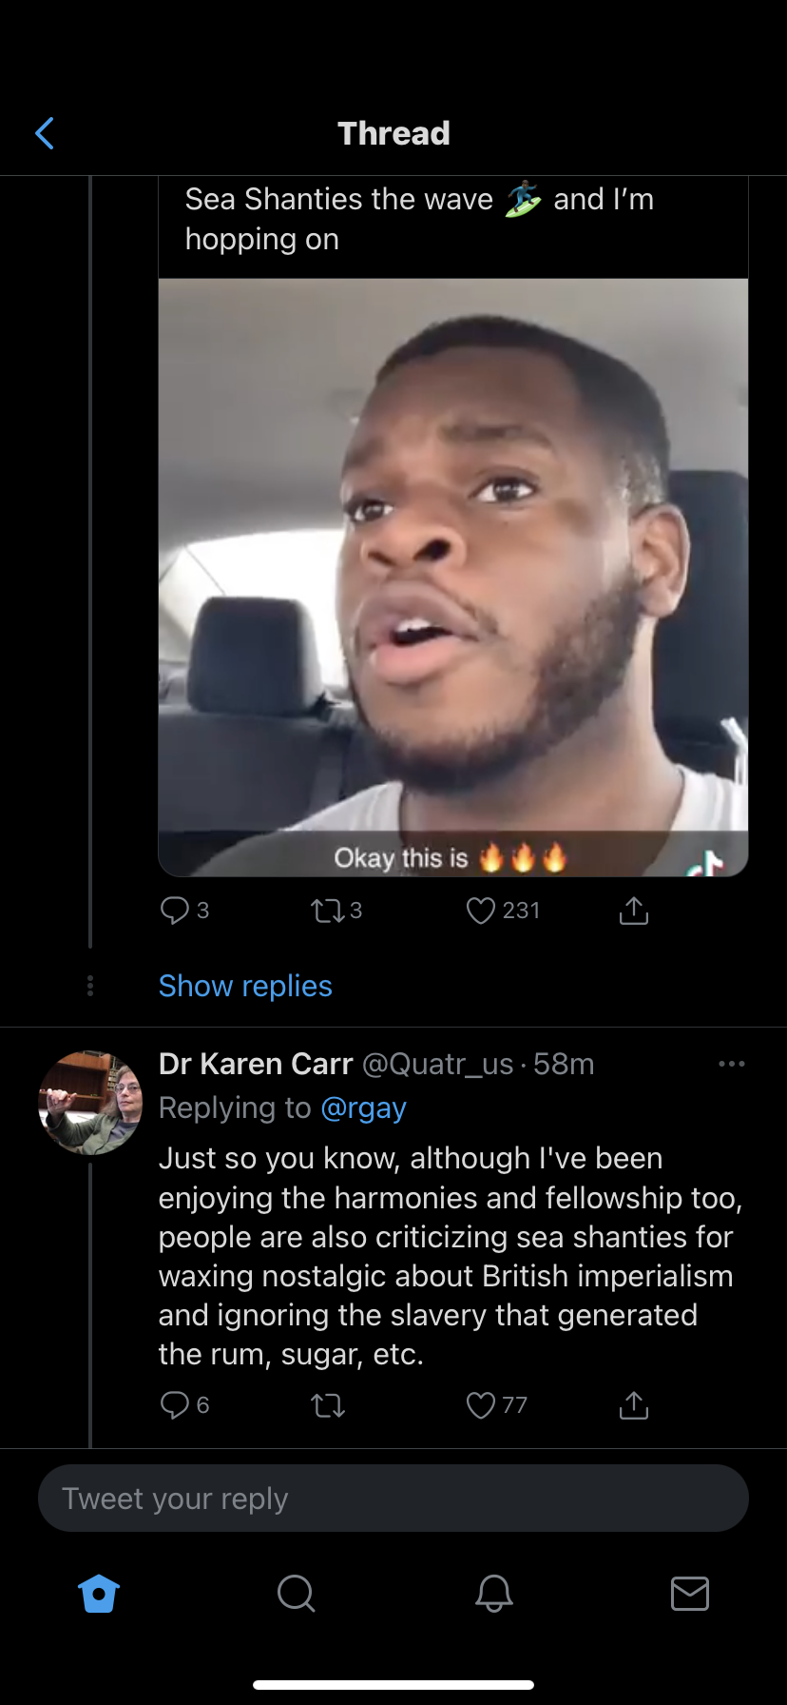This screenshot has height=1705, width=787.
Task: Expand hidden replies with Show replies
Action: coord(245,986)
